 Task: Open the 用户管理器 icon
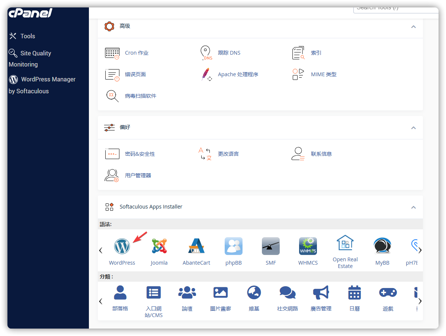(x=112, y=175)
